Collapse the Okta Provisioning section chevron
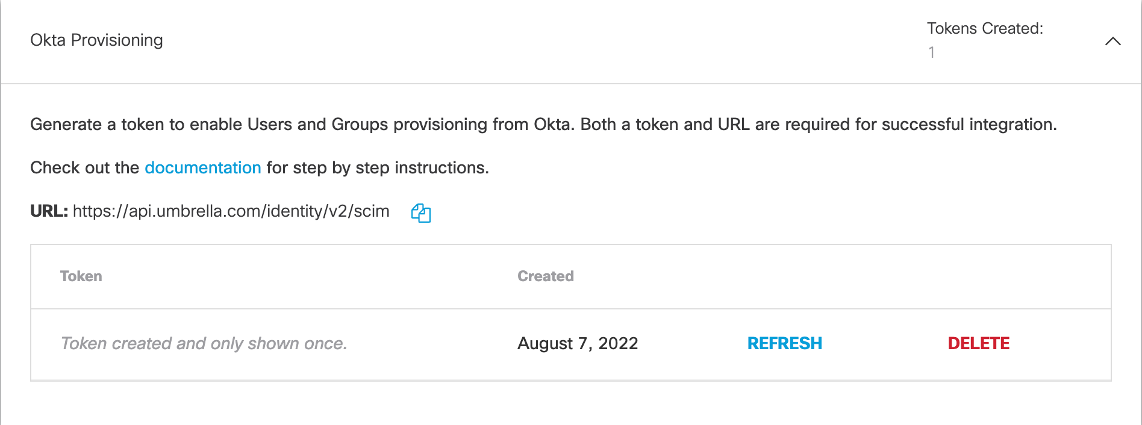Image resolution: width=1142 pixels, height=425 pixels. 1112,41
